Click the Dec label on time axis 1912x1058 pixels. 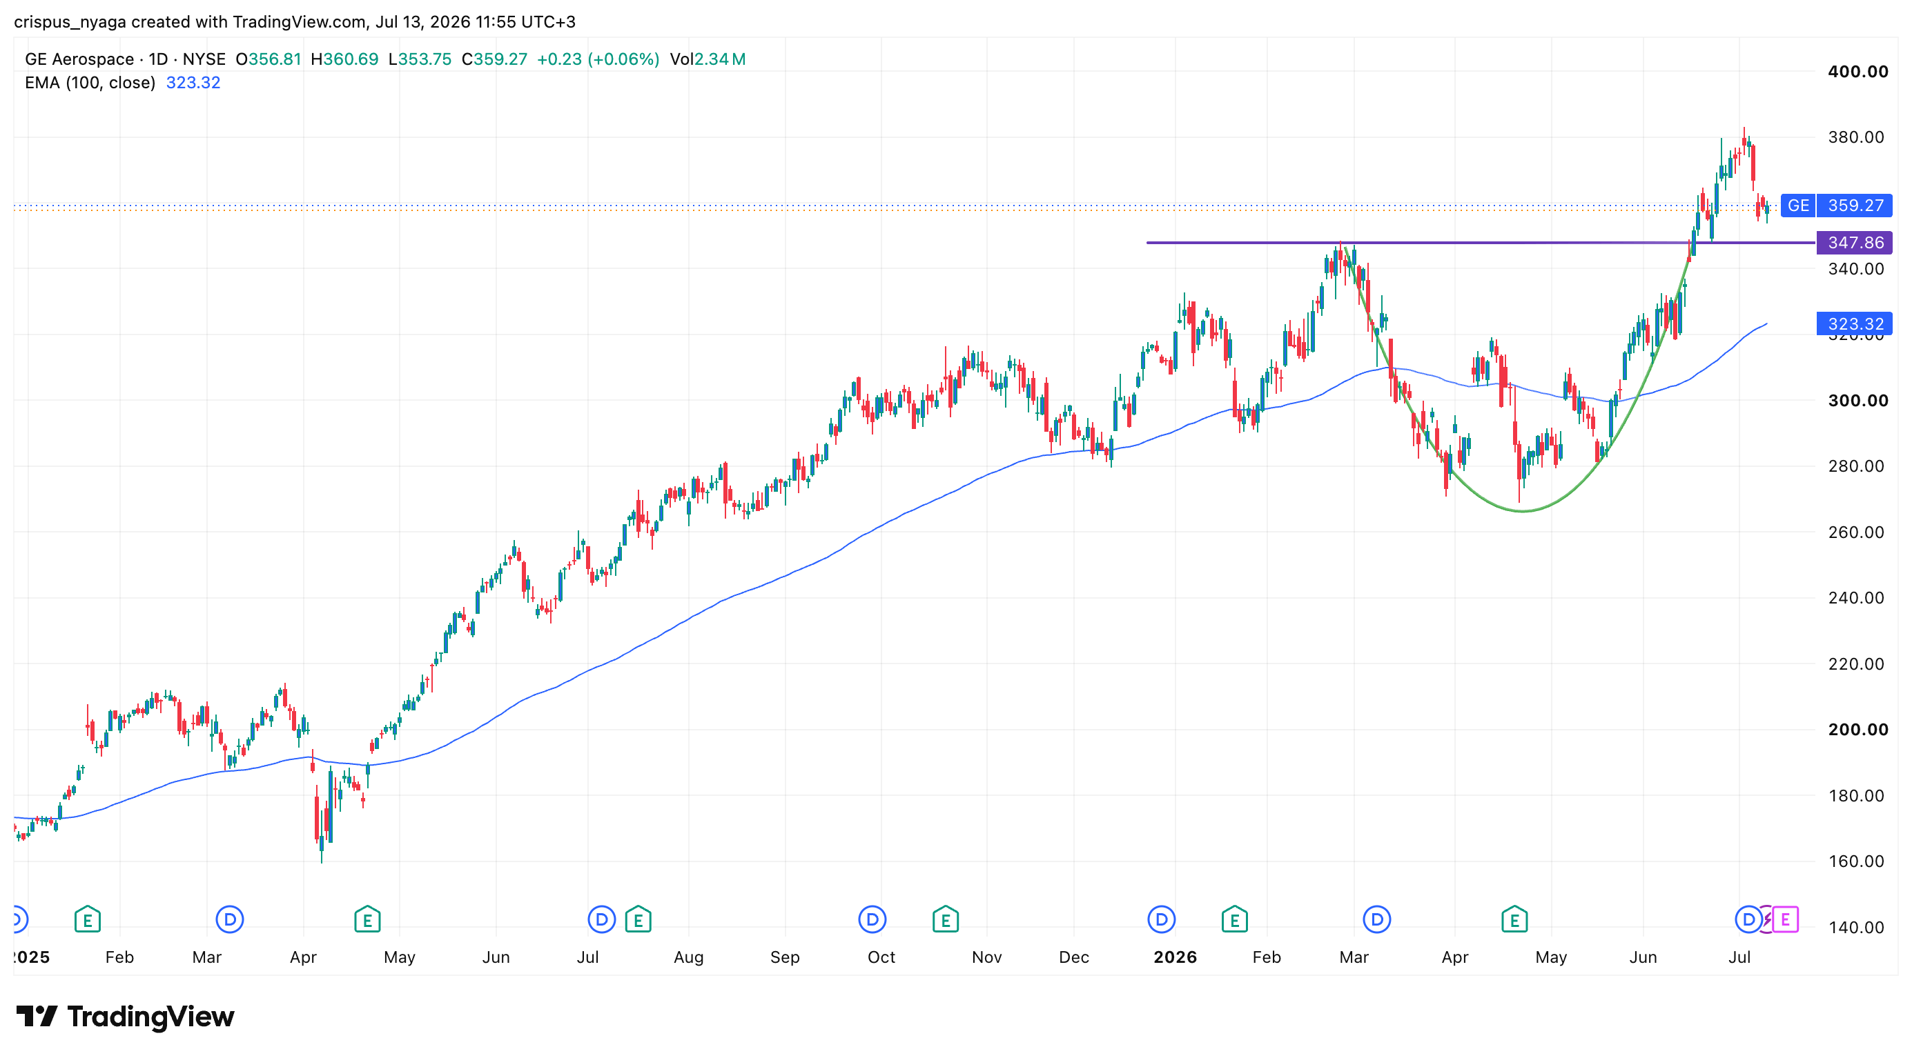[x=1074, y=957]
